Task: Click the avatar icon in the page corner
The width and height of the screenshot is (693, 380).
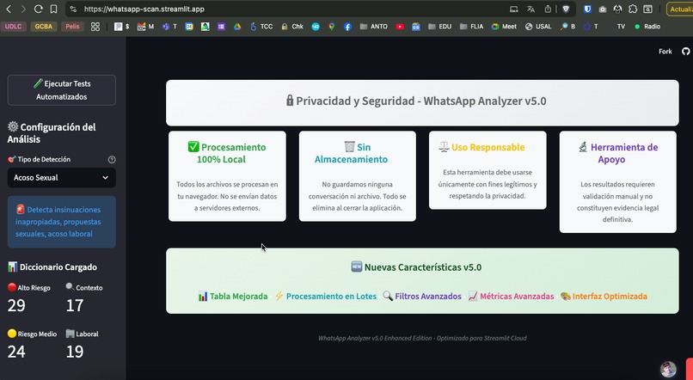Action: coord(668,369)
